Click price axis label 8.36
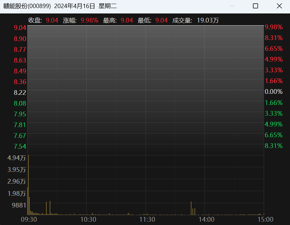290x225 pixels. tap(20, 82)
